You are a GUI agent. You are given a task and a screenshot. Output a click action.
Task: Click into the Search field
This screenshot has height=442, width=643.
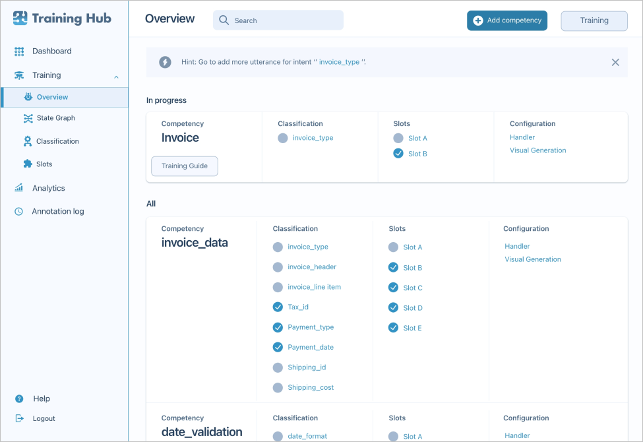coord(285,20)
